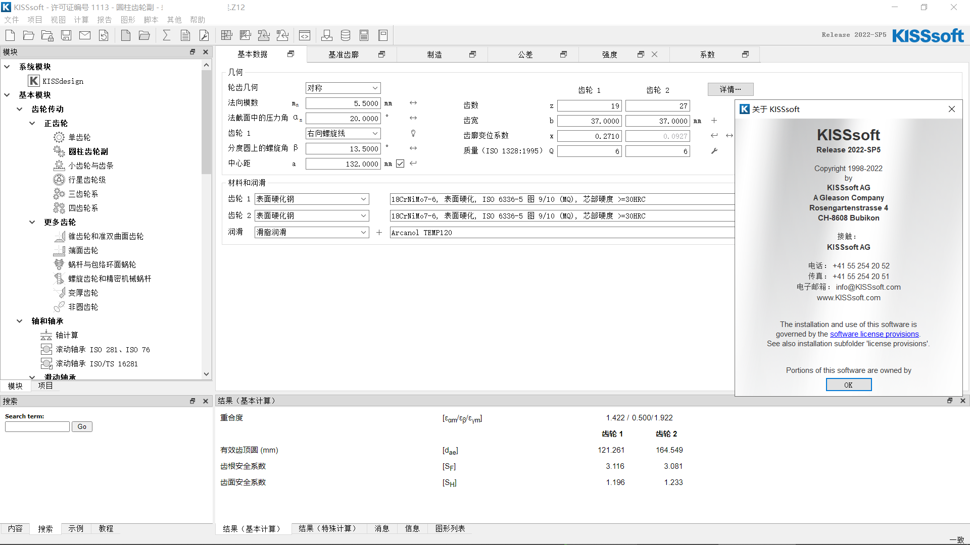Screen dimensions: 970x545
Task: Click the wrench icon beside quality row
Action: coord(714,151)
